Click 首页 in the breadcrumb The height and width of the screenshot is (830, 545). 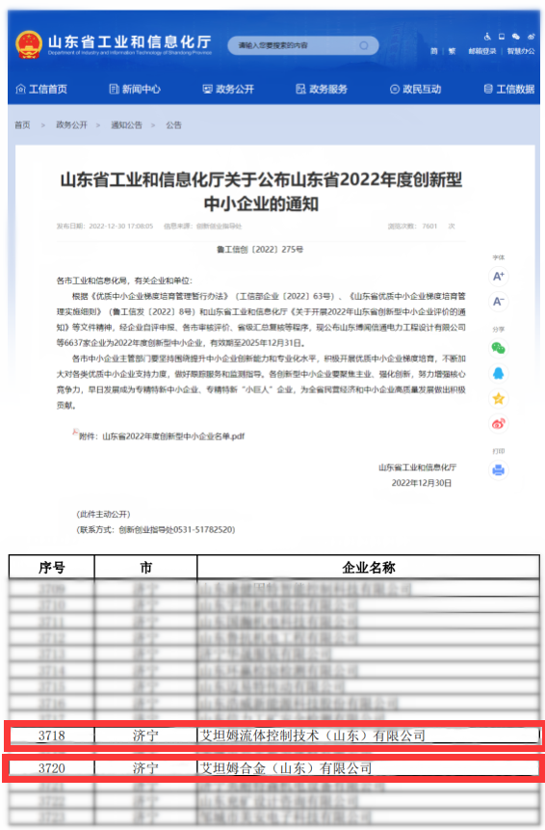point(22,125)
